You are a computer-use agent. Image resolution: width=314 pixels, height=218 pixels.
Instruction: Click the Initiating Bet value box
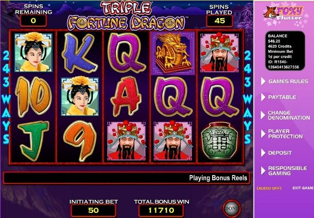[x=93, y=210]
